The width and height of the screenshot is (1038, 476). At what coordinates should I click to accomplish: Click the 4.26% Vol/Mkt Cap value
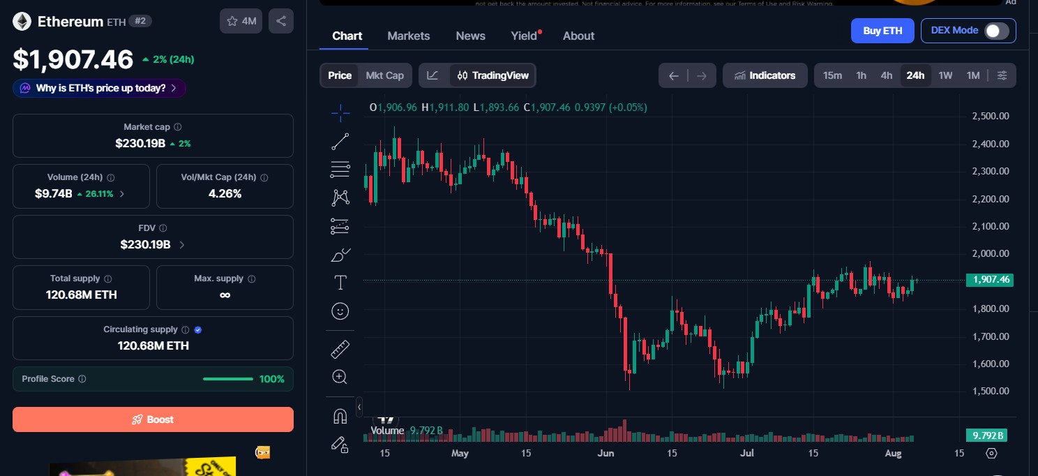225,193
